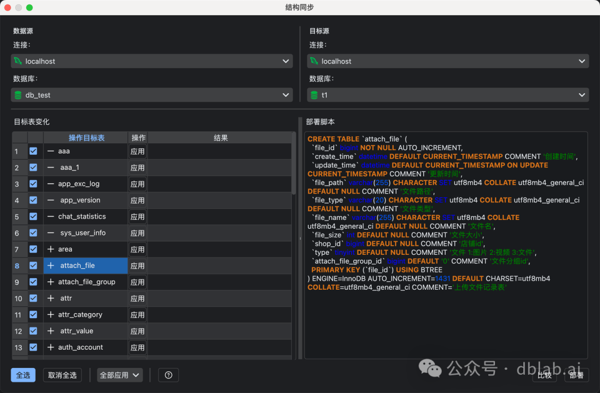Select the auth_account table row

(x=86, y=347)
